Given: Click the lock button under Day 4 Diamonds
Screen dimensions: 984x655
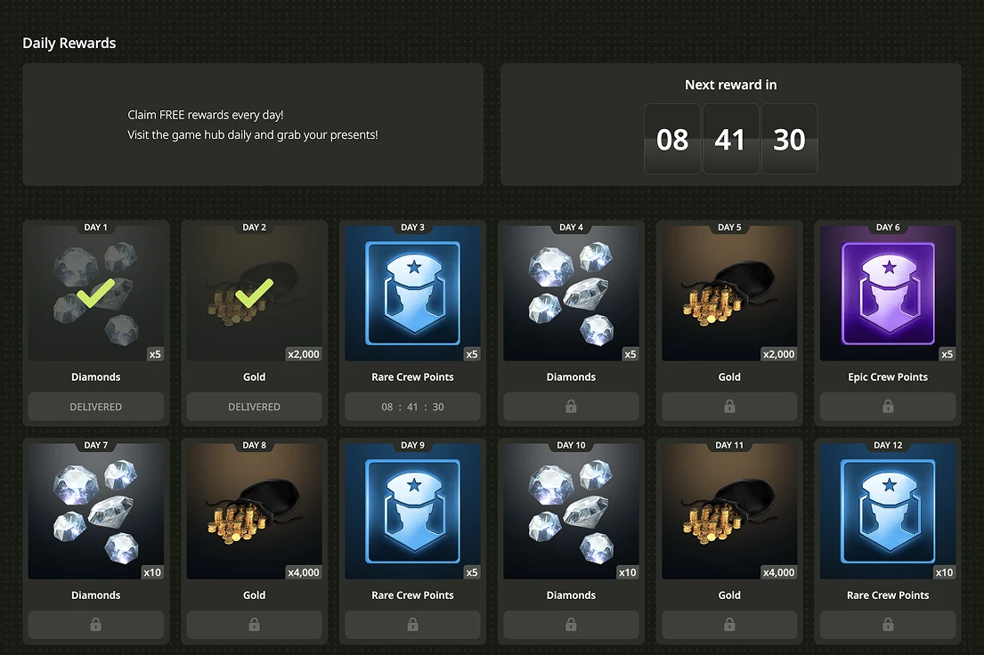Looking at the screenshot, I should click(571, 407).
